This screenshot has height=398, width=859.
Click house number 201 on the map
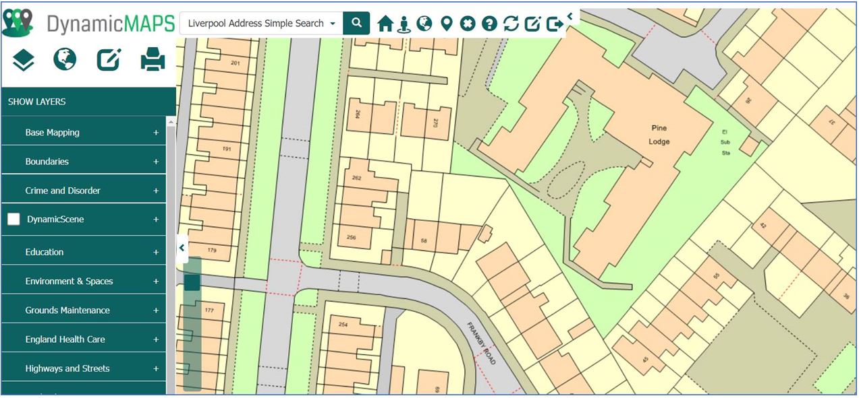click(x=235, y=63)
